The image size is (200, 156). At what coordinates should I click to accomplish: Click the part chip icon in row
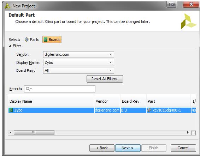coord(149,110)
